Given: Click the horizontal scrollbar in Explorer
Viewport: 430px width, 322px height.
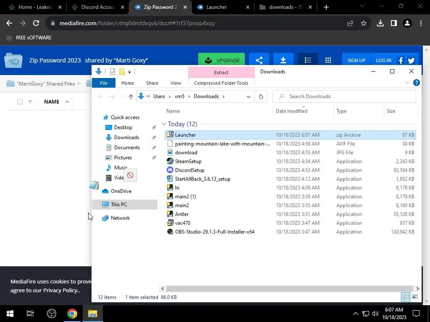Looking at the screenshot, I should pyautogui.click(x=290, y=288).
